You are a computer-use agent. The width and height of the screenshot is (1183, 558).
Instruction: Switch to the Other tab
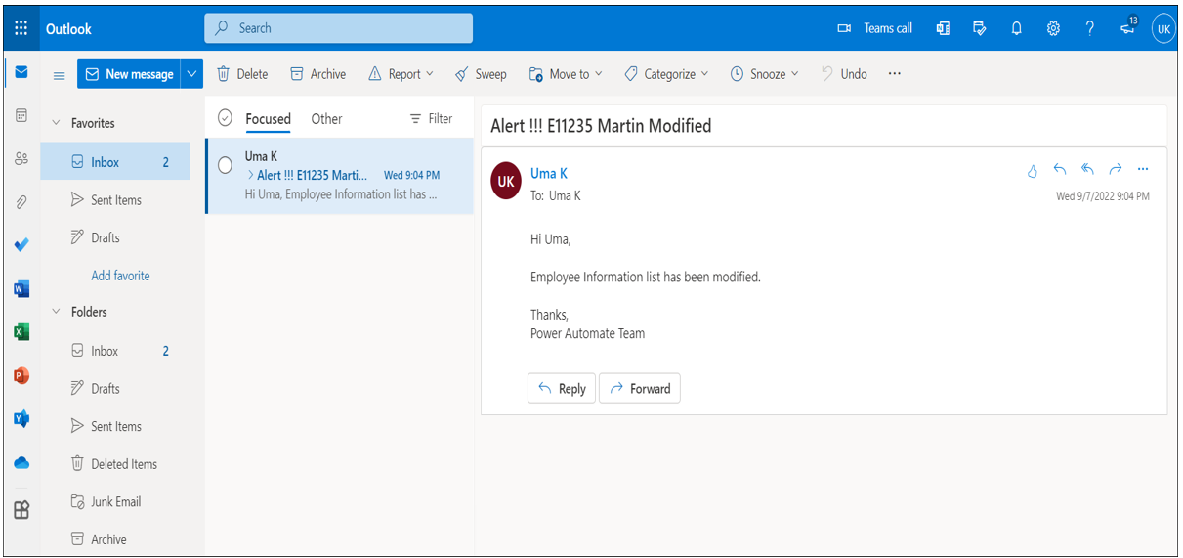(x=326, y=119)
